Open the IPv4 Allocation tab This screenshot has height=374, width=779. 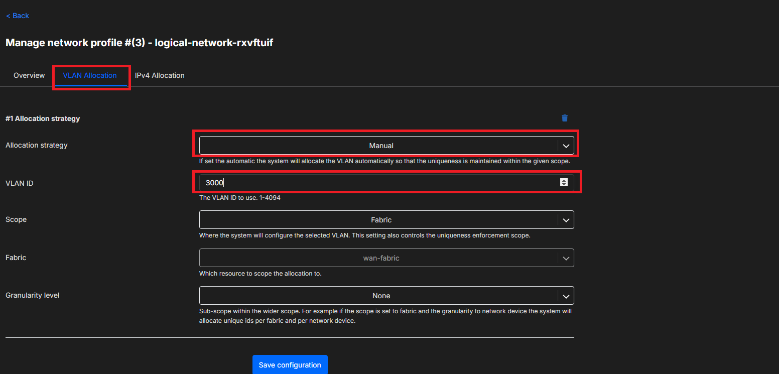[x=160, y=75]
